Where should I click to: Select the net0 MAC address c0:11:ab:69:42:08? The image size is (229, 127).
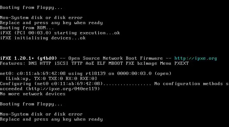coord(41,73)
